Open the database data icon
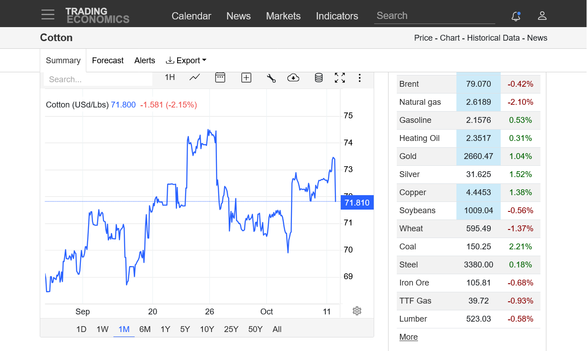 (x=319, y=78)
